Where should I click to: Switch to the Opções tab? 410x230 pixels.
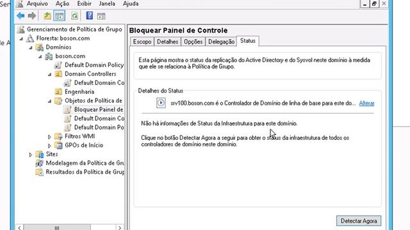pyautogui.click(x=193, y=42)
